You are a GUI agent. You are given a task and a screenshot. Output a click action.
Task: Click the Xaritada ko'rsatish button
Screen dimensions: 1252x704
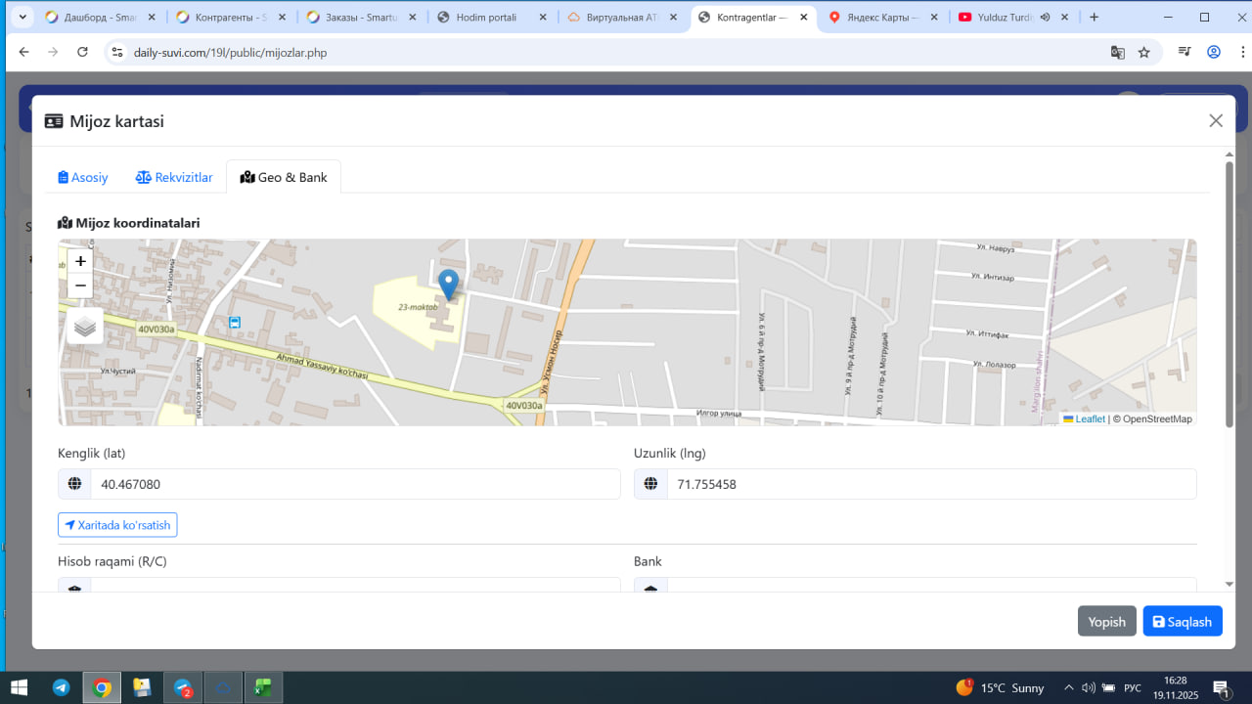click(x=117, y=525)
